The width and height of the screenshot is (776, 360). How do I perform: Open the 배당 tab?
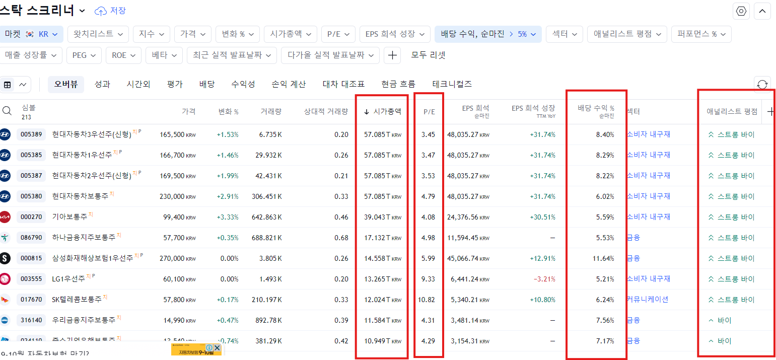[207, 85]
